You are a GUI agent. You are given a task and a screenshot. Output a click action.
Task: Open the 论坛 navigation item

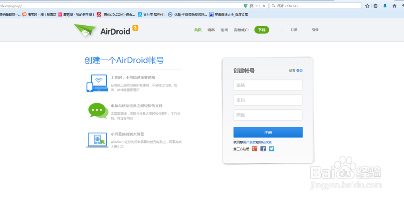(224, 30)
